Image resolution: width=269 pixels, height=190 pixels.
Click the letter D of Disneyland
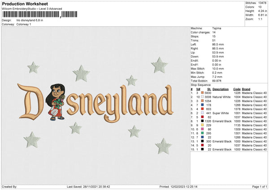(30, 102)
